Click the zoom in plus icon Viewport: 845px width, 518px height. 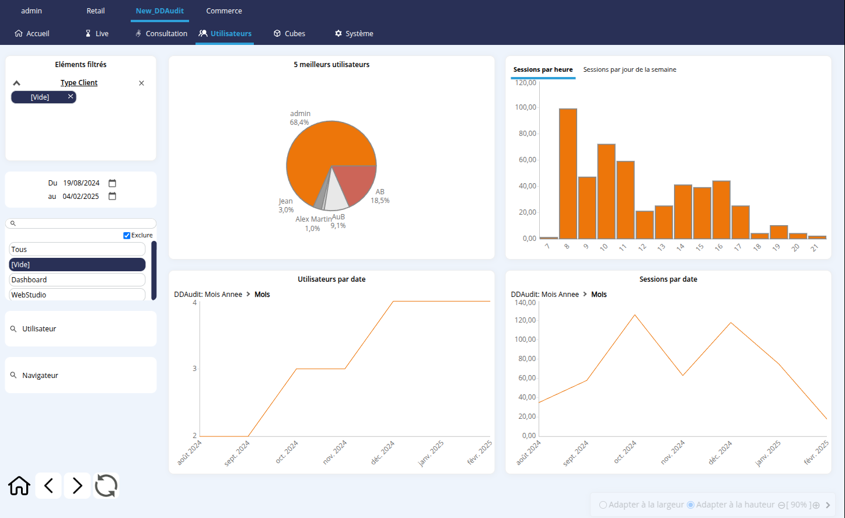click(x=816, y=505)
